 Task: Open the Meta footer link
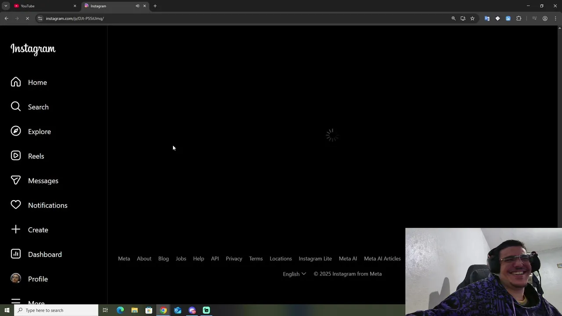pos(124,259)
